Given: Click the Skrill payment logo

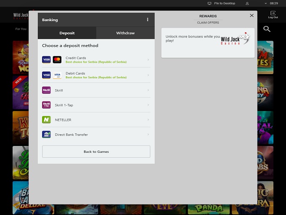Looking at the screenshot, I should (46, 90).
